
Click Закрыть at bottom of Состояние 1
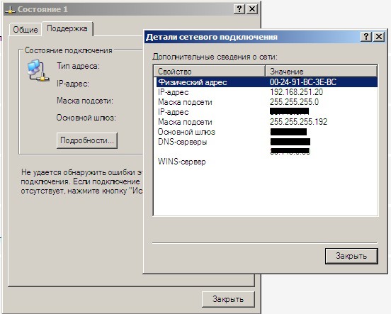pos(228,299)
